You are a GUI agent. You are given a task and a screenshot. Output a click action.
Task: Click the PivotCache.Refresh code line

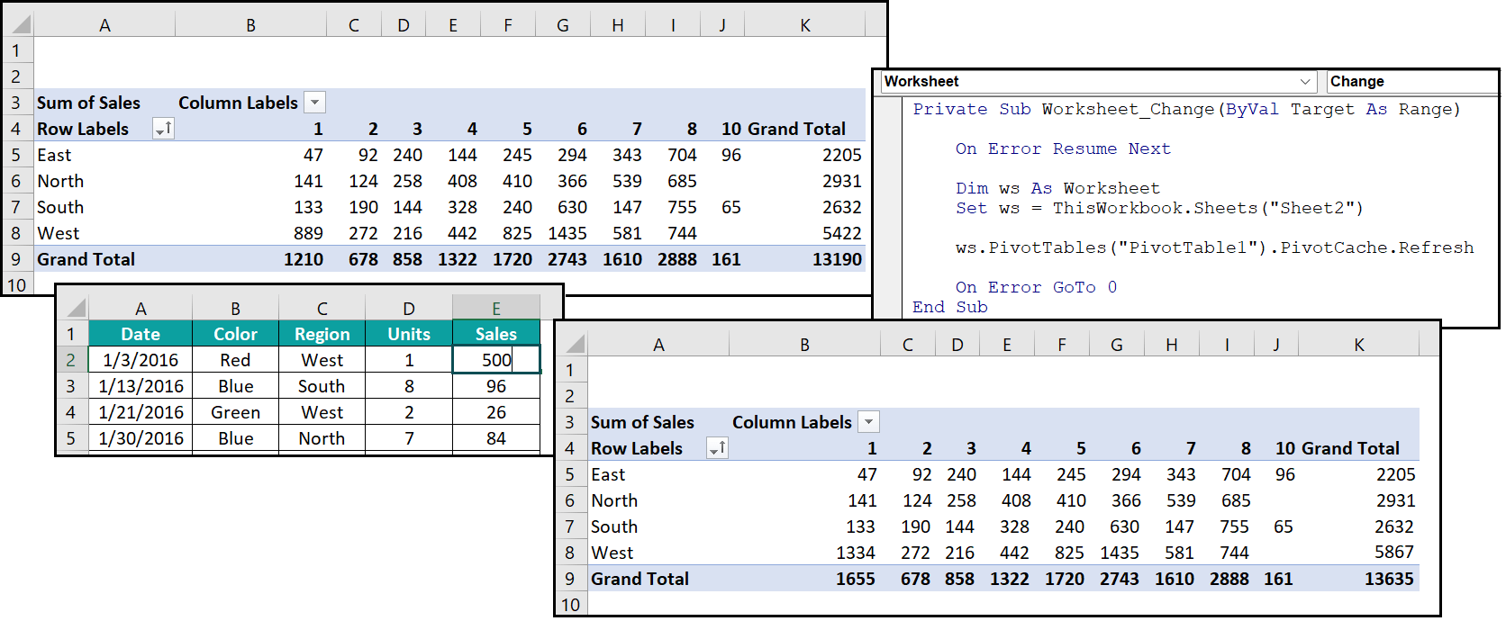(x=1214, y=247)
